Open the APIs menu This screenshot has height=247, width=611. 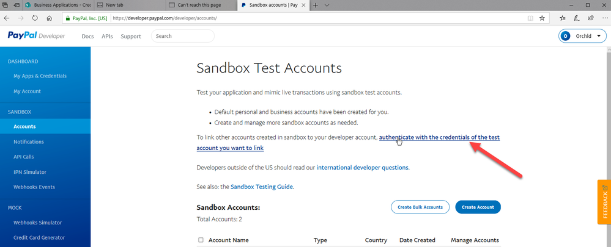107,36
